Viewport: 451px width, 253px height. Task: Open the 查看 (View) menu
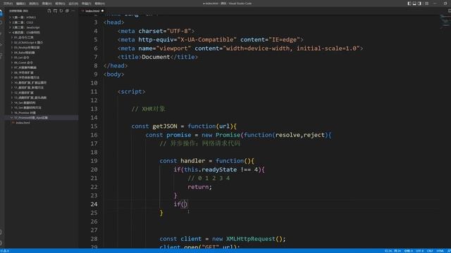click(x=47, y=4)
